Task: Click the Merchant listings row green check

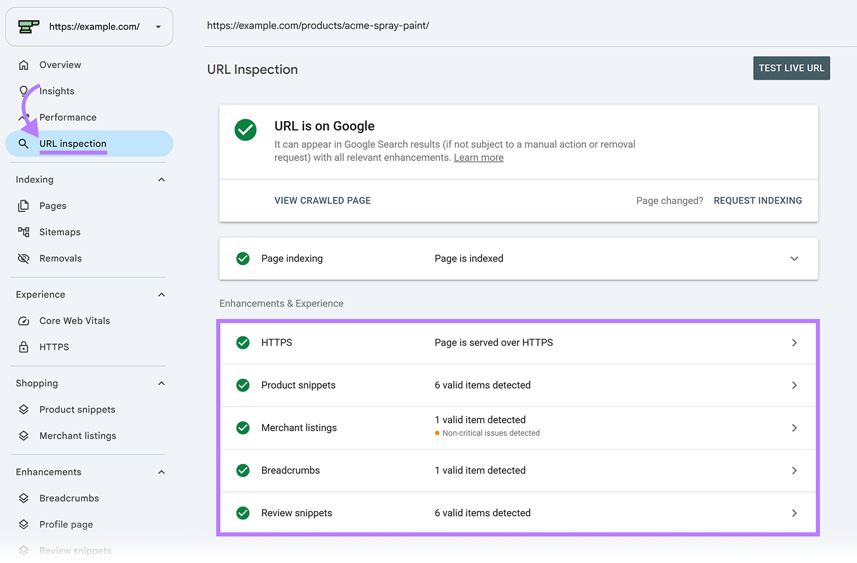Action: (243, 427)
